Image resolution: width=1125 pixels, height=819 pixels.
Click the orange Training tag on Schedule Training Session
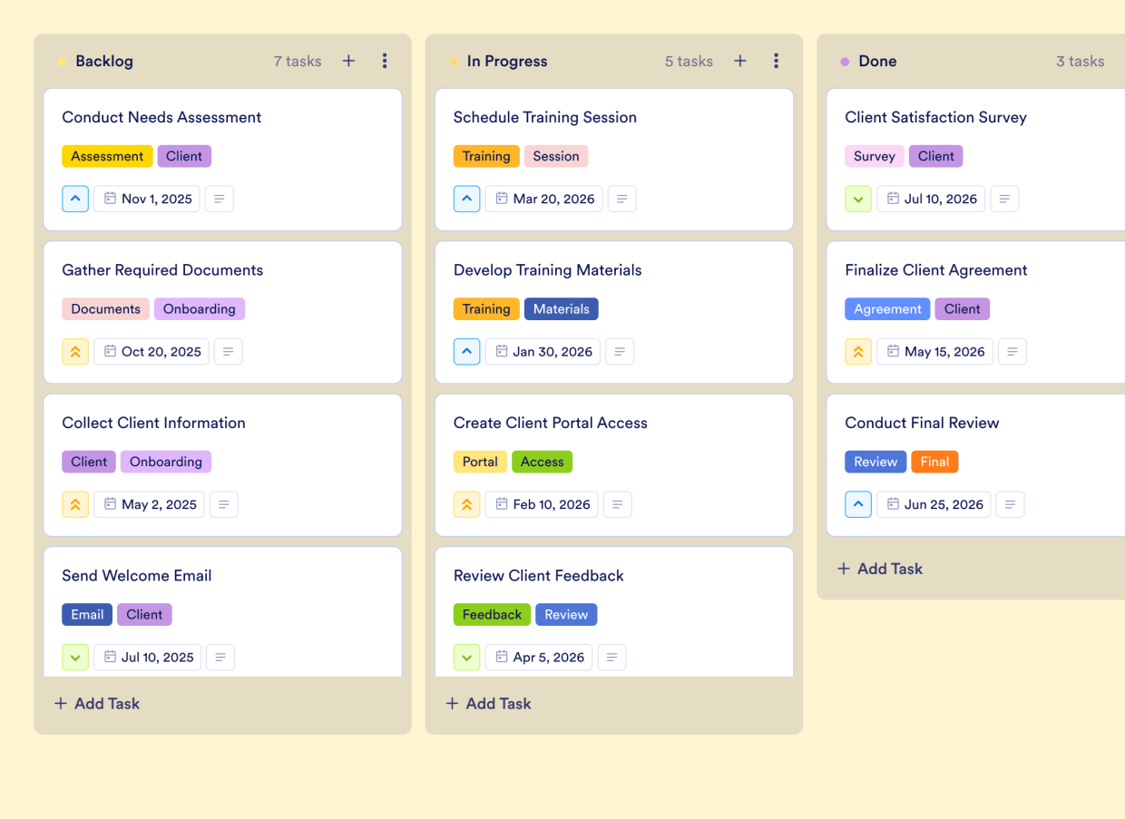coord(486,155)
